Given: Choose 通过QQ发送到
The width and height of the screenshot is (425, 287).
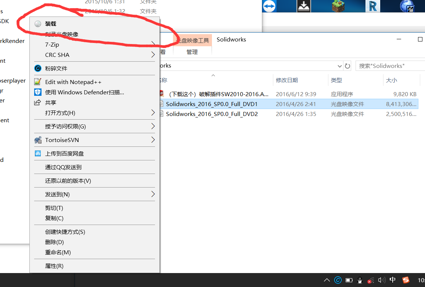Looking at the screenshot, I should (95, 167).
